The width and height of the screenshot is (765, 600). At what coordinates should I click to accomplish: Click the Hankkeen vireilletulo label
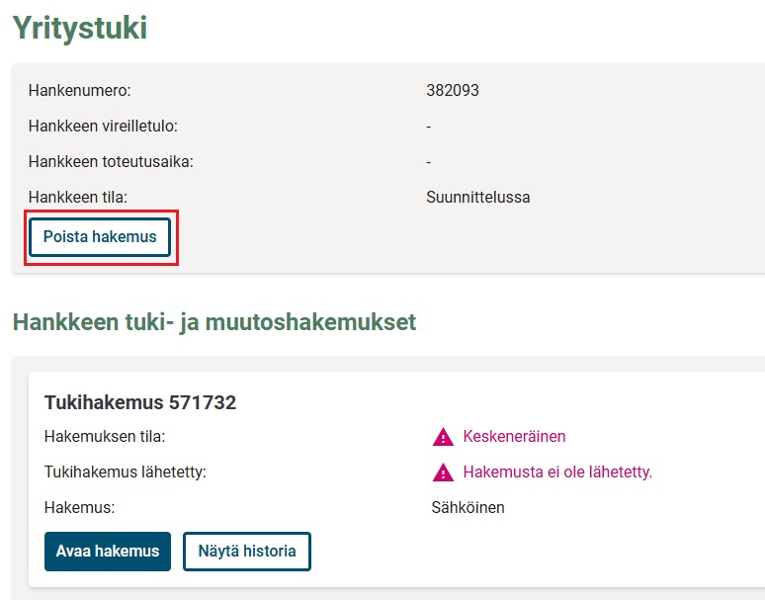103,127
